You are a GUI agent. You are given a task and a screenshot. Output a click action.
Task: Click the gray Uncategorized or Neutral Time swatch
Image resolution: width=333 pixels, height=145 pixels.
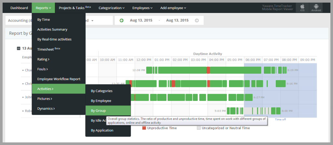tap(199, 128)
